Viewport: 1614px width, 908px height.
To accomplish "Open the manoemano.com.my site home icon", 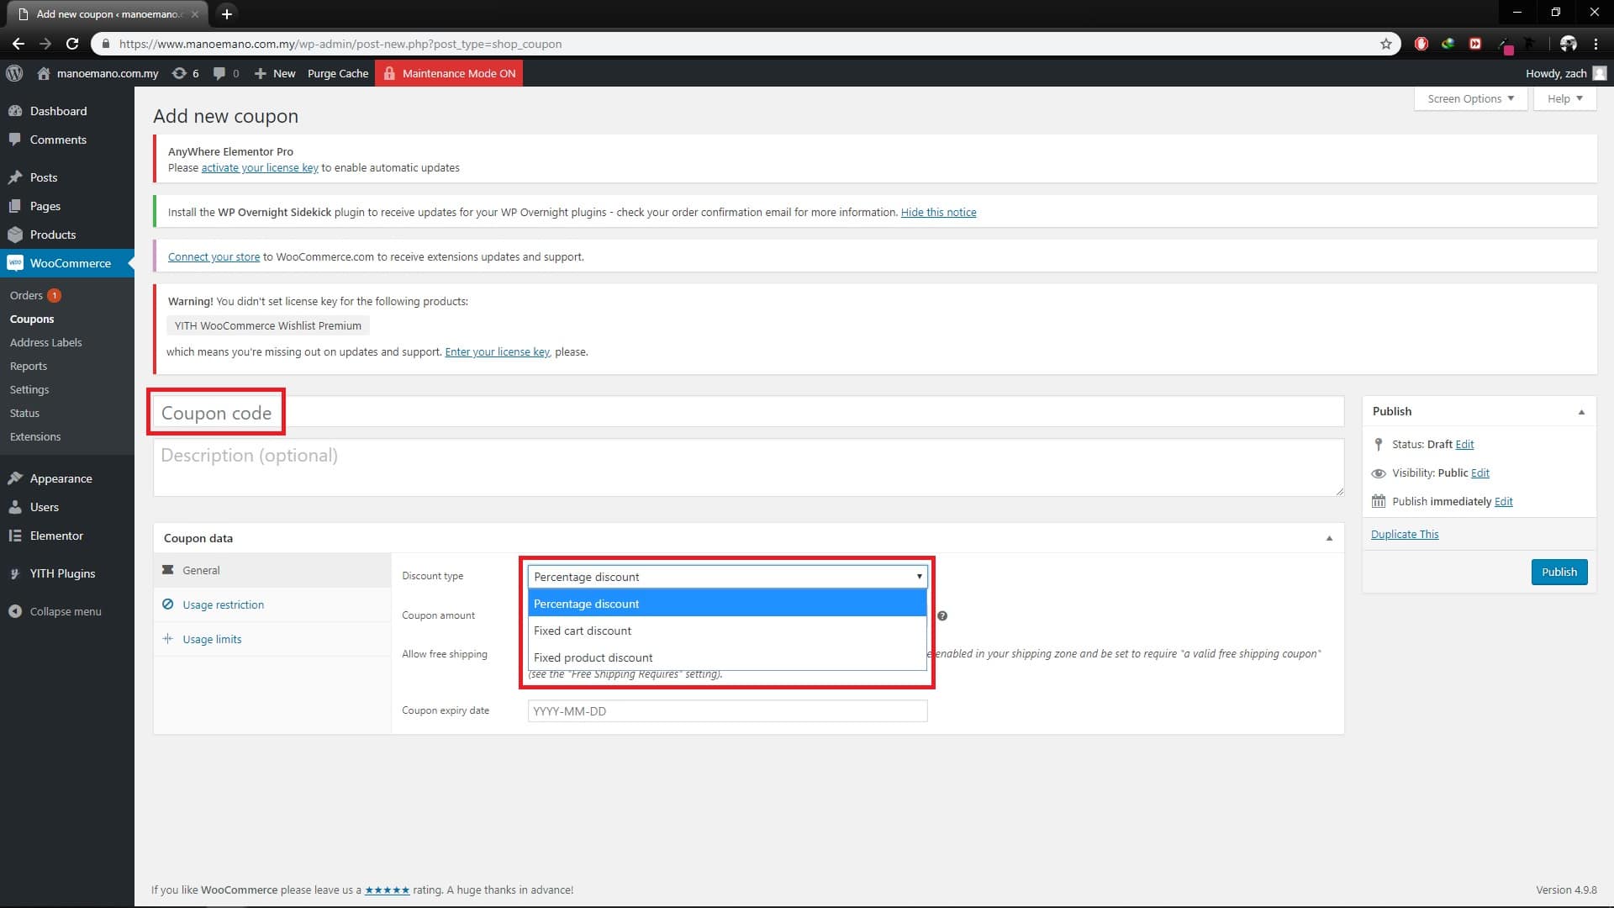I will (x=44, y=73).
